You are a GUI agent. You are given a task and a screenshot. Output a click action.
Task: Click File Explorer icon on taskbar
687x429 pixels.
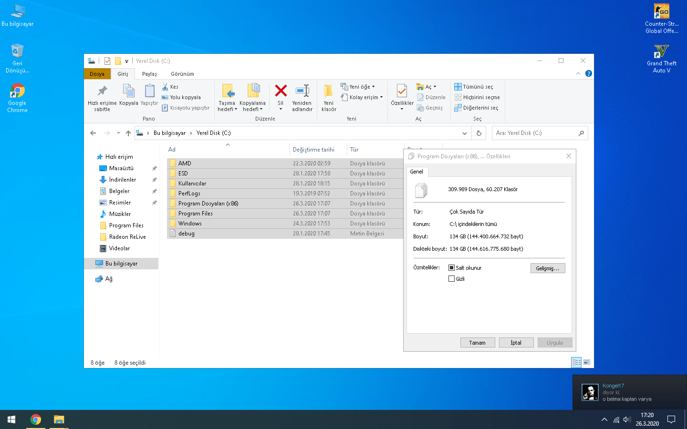59,419
